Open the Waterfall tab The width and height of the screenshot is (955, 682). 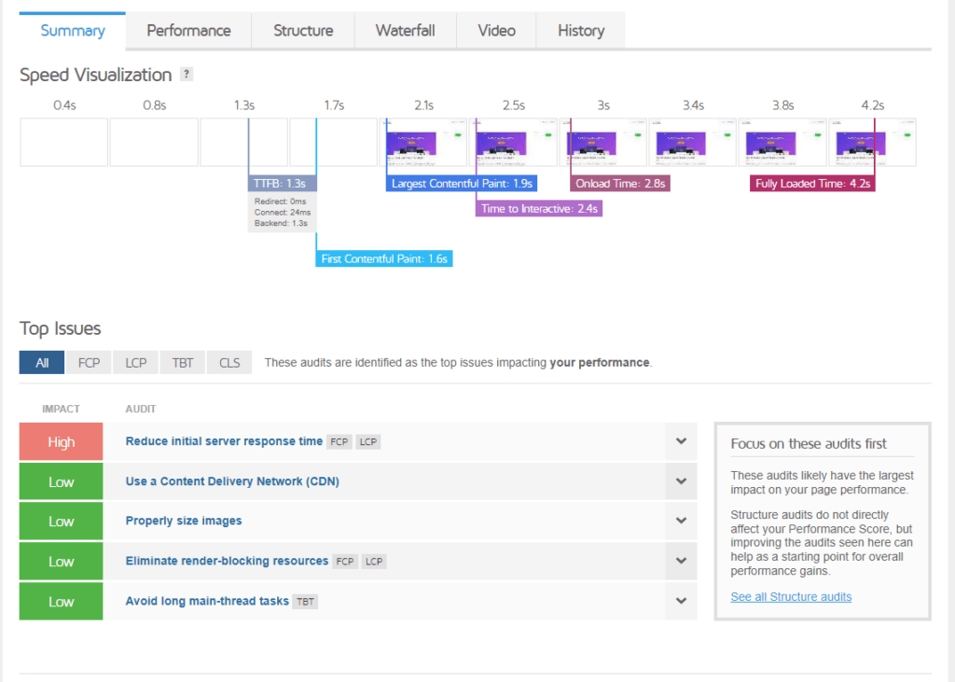[405, 30]
